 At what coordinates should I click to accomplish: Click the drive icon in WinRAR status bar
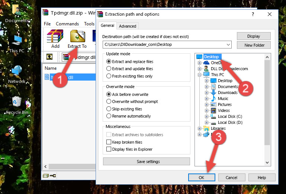tap(46, 176)
